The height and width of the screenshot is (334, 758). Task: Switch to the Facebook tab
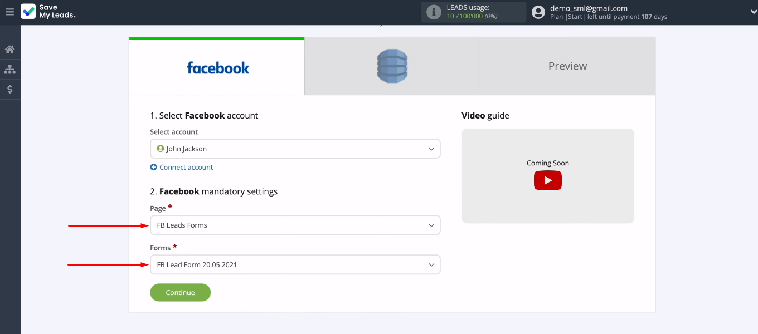click(x=217, y=67)
